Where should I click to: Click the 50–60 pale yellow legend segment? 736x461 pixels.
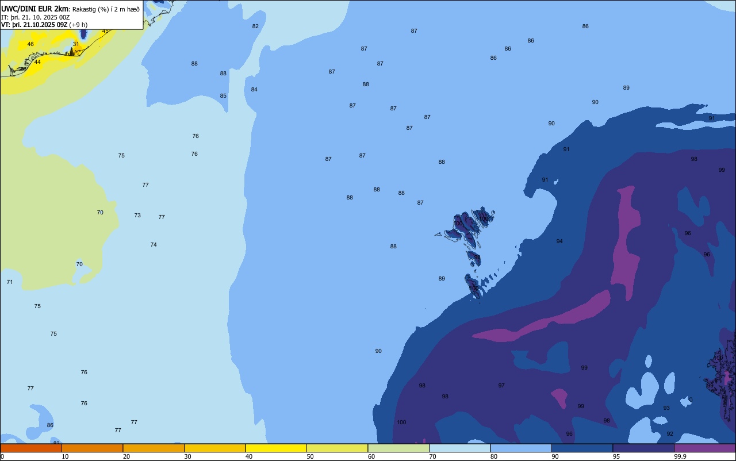point(337,448)
